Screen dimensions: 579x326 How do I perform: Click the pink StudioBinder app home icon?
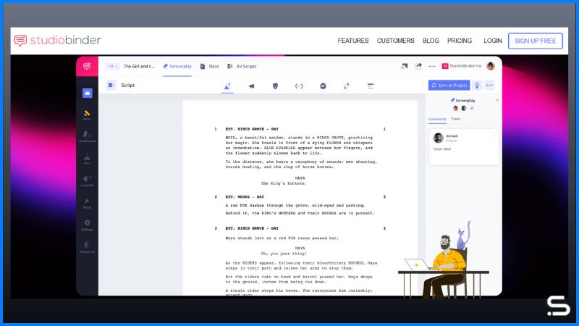click(87, 66)
